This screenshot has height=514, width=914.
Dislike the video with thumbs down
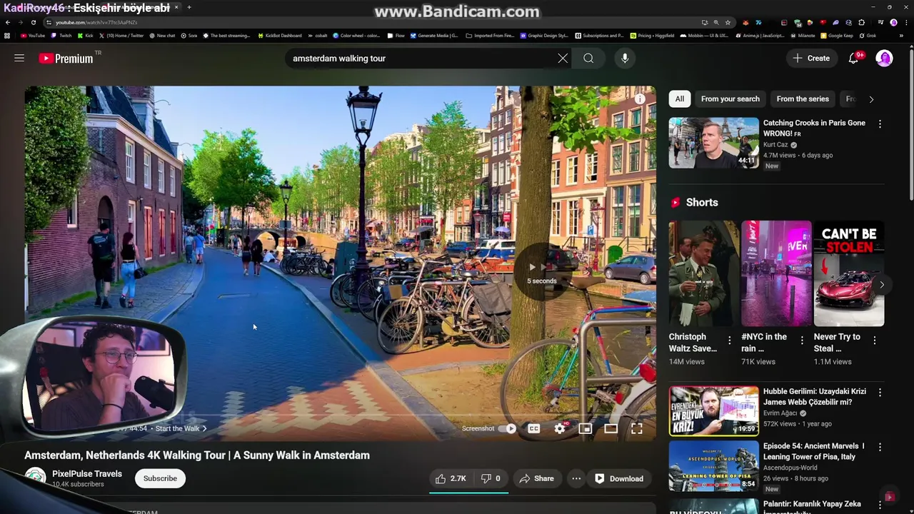click(491, 478)
